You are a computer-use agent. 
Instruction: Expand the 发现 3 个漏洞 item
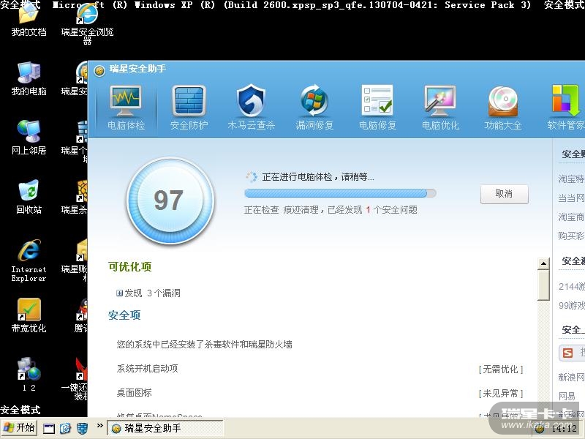[119, 293]
